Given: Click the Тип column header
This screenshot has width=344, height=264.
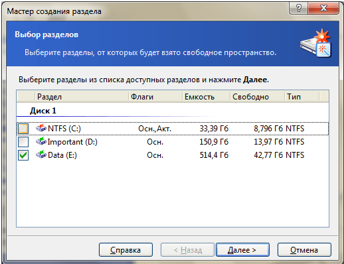Looking at the screenshot, I should pyautogui.click(x=302, y=97).
